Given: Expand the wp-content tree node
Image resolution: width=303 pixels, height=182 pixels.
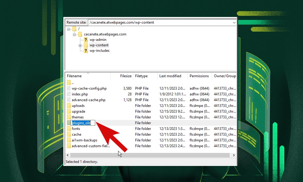Looking at the screenshot, I should pos(79,45).
